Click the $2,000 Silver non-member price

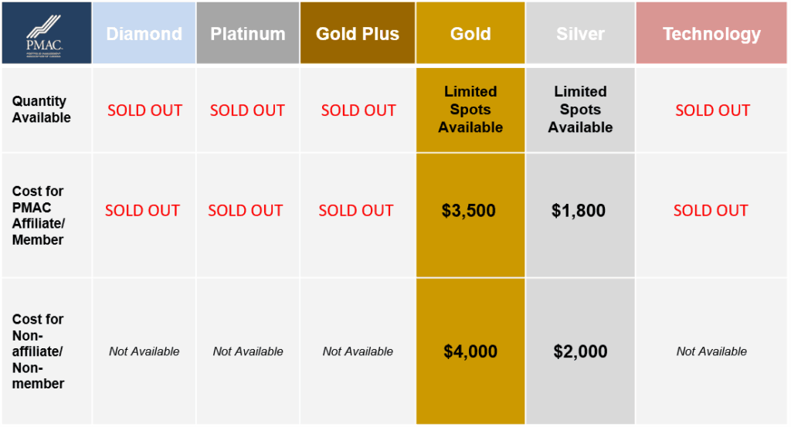(x=580, y=351)
